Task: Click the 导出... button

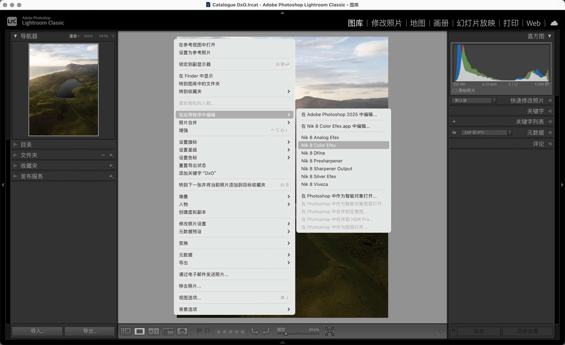Action: click(90, 331)
